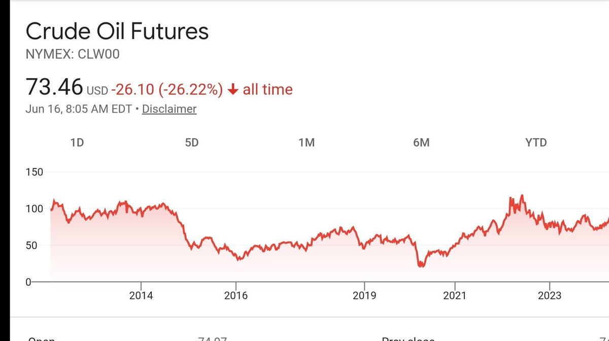
Task: Click the -26.10 (-26.22%) change text
Action: coord(167,90)
